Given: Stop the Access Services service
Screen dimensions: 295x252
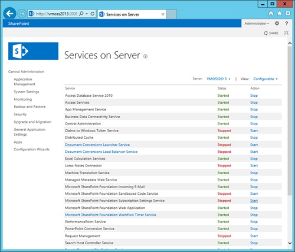Looking at the screenshot, I should (x=254, y=103).
